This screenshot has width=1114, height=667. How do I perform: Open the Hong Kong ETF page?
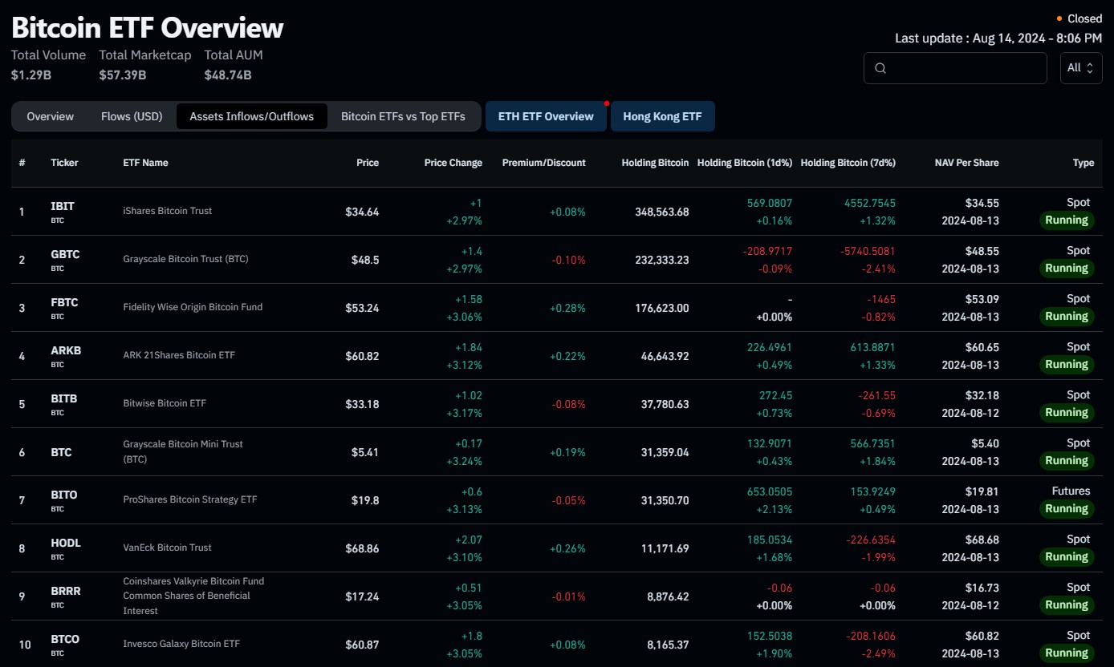coord(662,116)
